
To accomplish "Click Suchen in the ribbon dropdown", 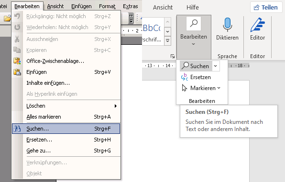I will pos(196,66).
